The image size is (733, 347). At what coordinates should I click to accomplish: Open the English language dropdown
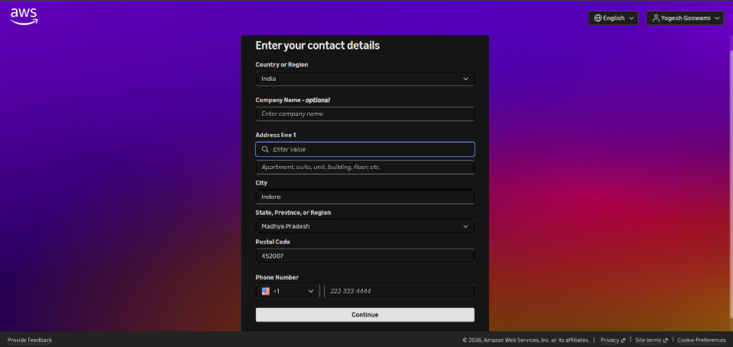pyautogui.click(x=613, y=18)
